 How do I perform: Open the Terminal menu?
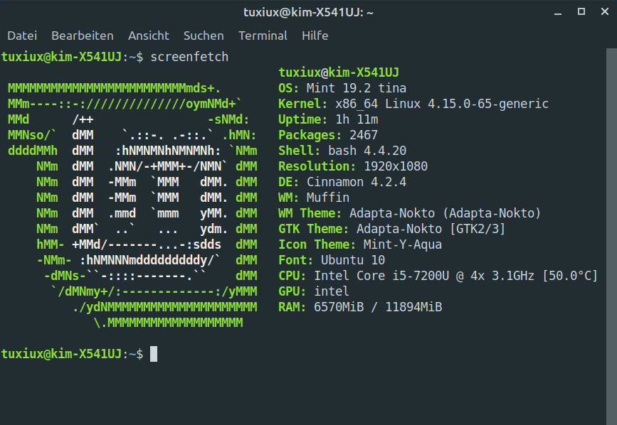click(263, 36)
